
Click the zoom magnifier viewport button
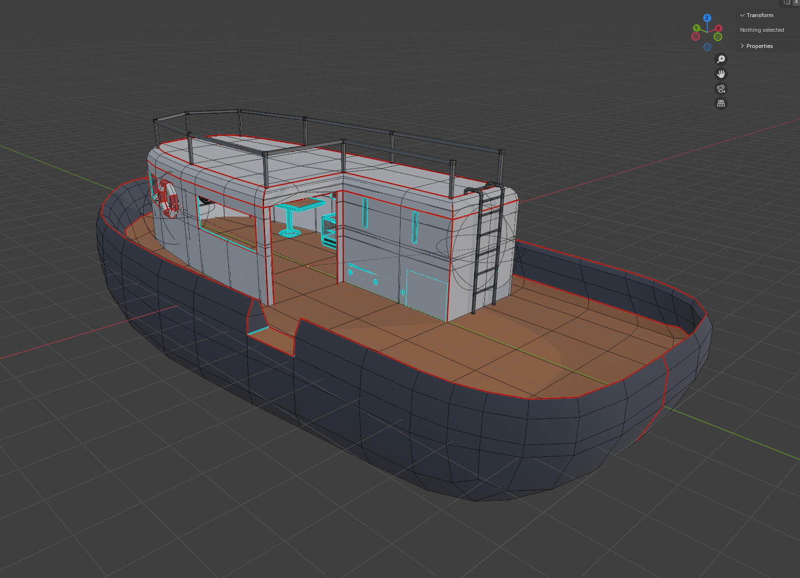tap(720, 59)
